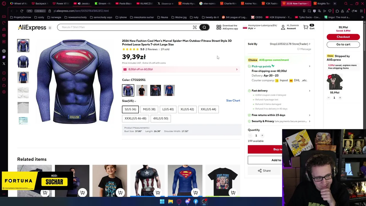Click the image search camera icon
This screenshot has width=366, height=206.
click(x=195, y=27)
